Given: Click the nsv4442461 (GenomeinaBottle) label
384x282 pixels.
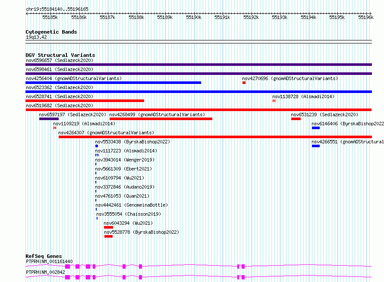Looking at the screenshot, I should [x=132, y=205].
